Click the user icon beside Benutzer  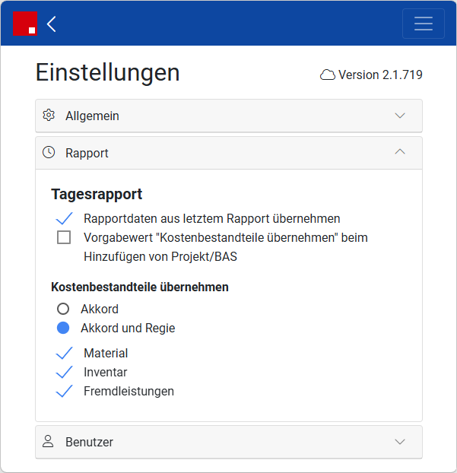click(x=48, y=441)
